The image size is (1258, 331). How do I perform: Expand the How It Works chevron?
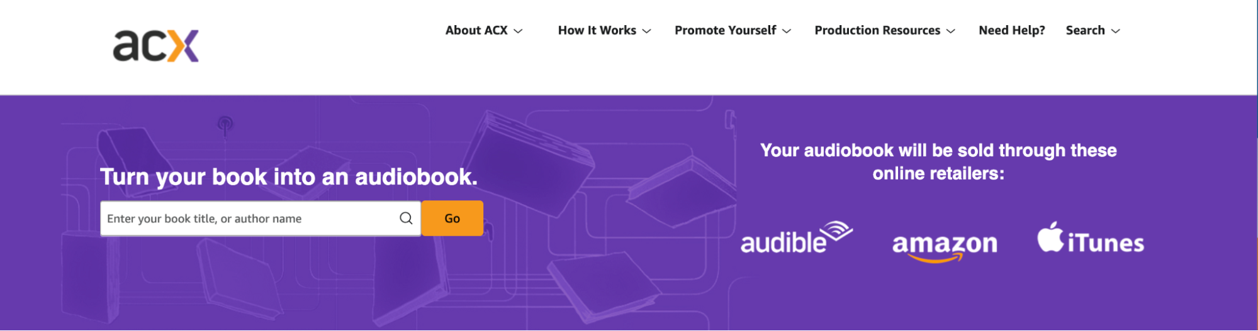(x=646, y=31)
